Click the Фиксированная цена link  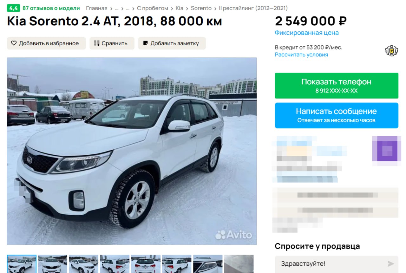click(x=307, y=33)
